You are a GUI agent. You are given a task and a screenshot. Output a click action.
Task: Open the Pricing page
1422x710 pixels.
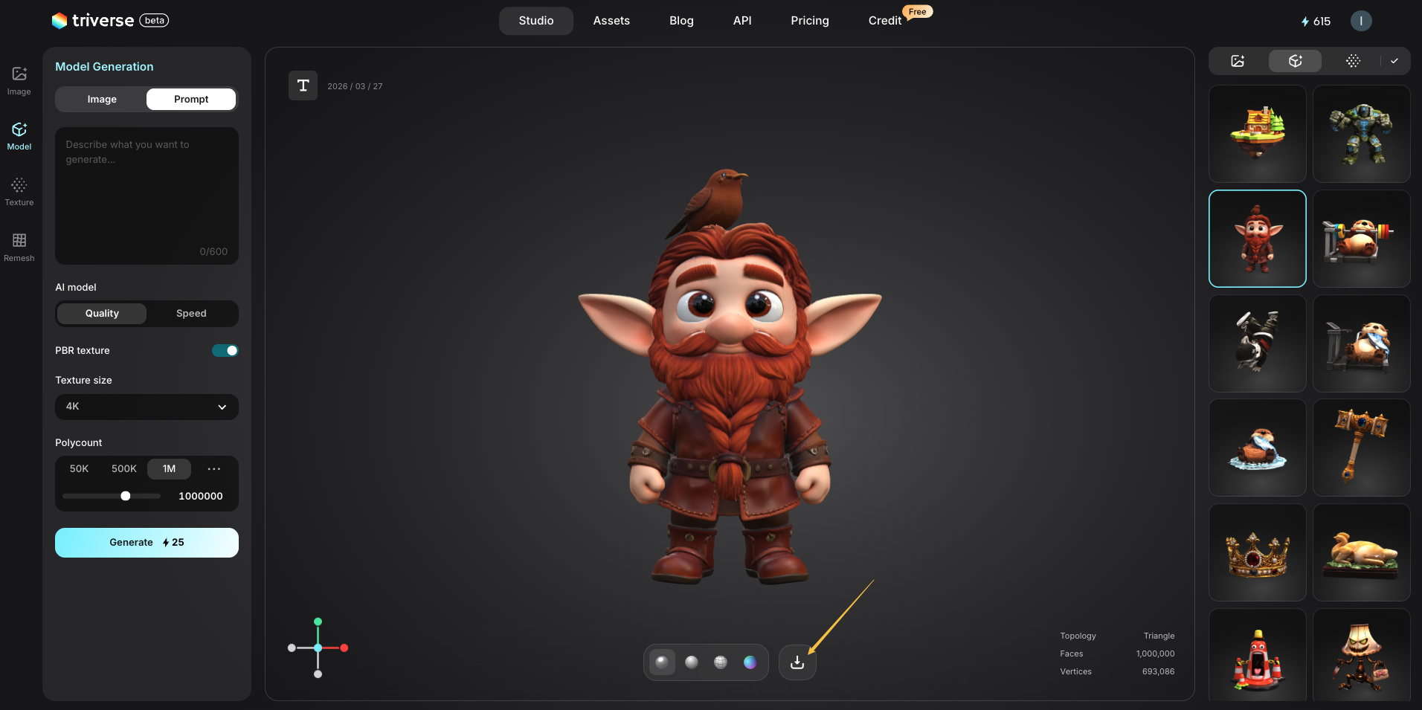pos(809,21)
